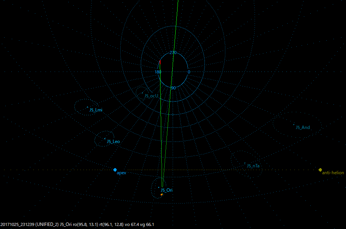Click the J5_Leo radiant label

[113, 142]
